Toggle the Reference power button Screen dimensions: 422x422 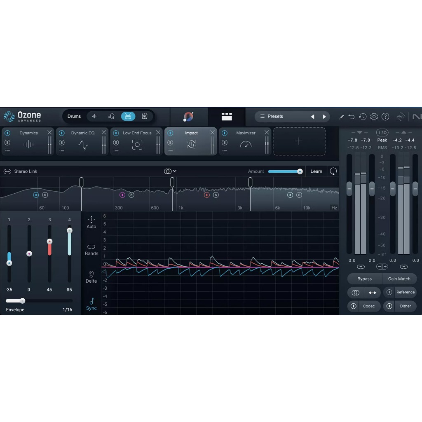coord(389,292)
